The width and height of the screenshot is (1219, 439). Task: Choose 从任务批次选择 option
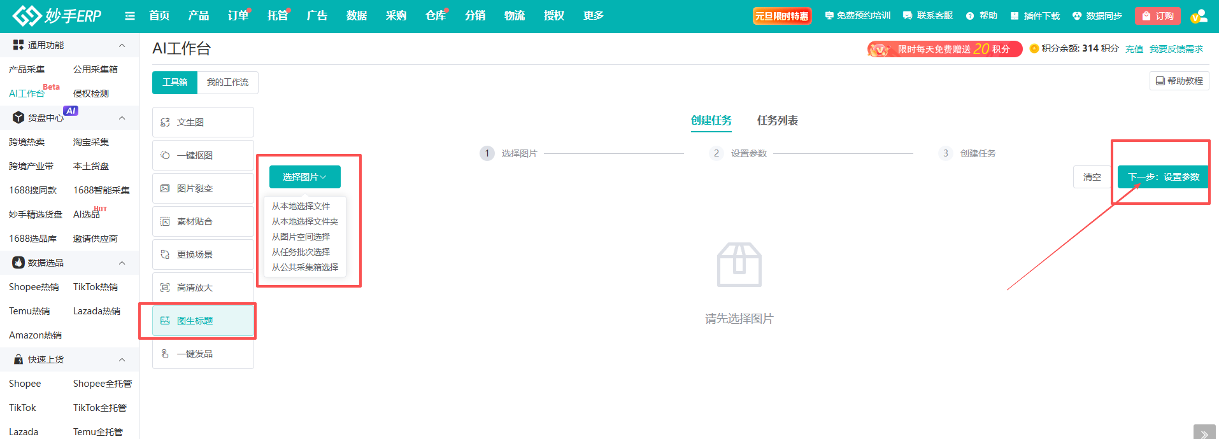(301, 252)
